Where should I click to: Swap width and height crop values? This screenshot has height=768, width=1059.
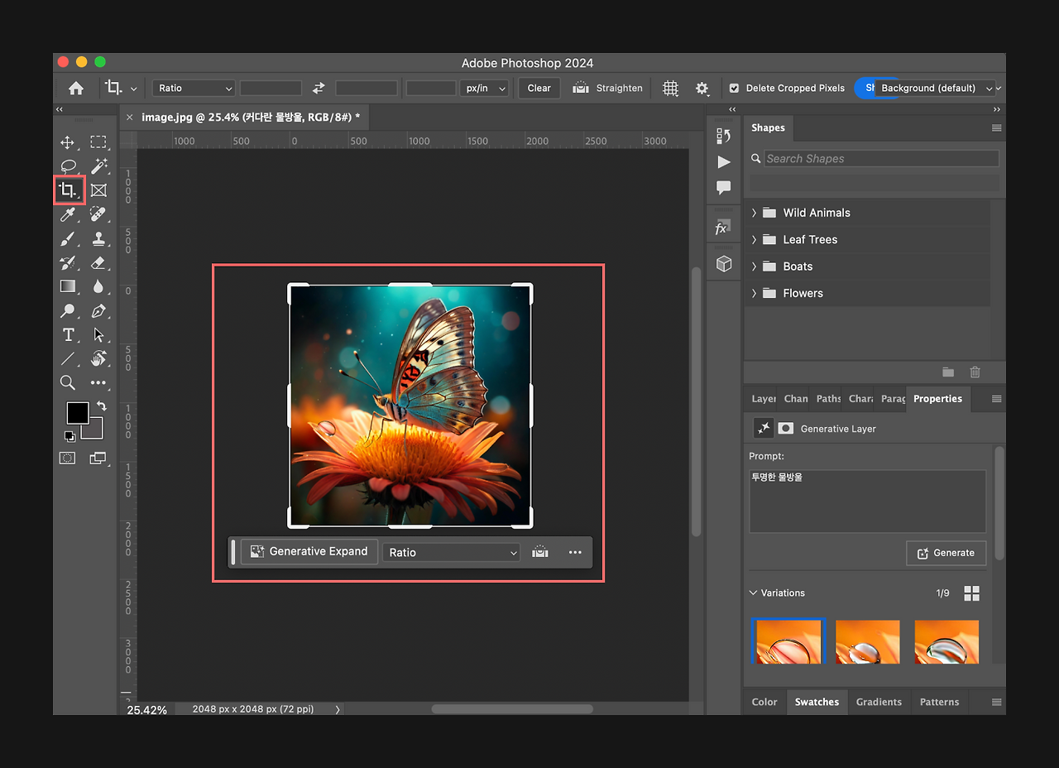[x=319, y=88]
